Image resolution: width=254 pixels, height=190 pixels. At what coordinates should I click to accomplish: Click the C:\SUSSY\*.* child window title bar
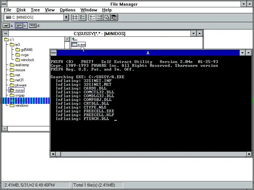[x=99, y=34]
